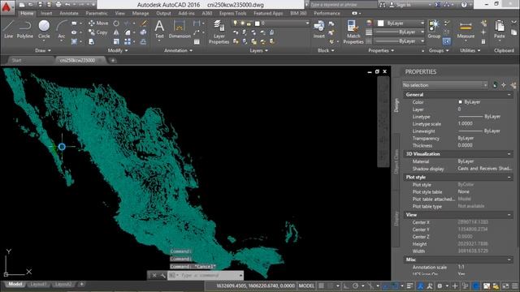The width and height of the screenshot is (520, 292).
Task: Select the Dimension tool
Action: pyautogui.click(x=180, y=29)
